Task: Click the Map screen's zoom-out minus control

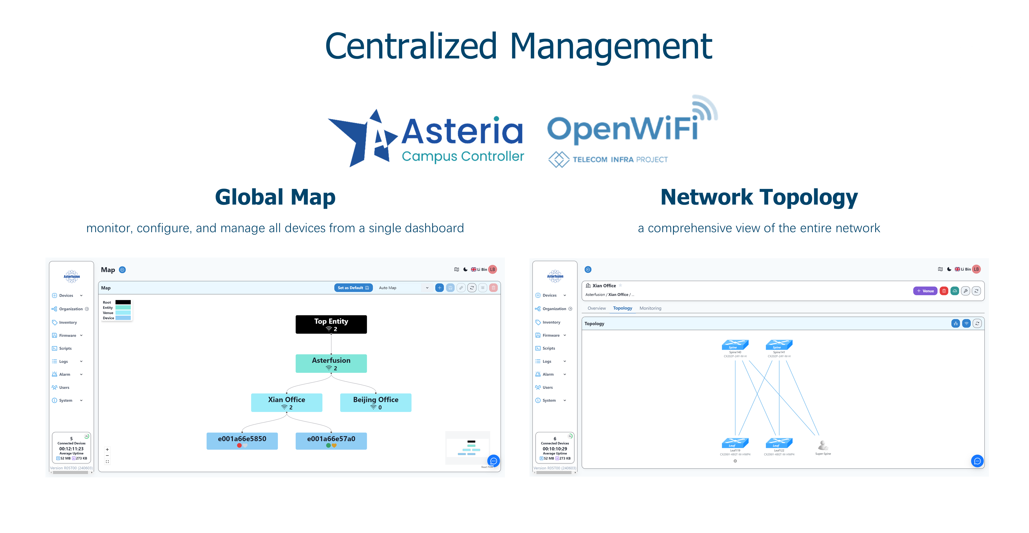Action: tap(107, 456)
